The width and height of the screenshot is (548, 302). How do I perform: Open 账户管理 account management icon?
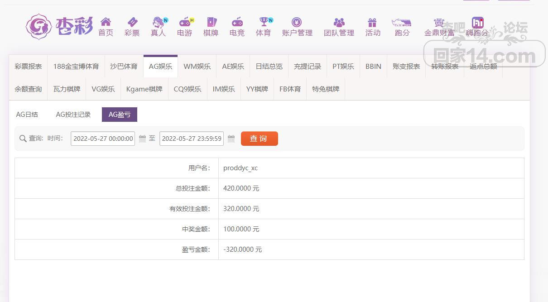[297, 22]
